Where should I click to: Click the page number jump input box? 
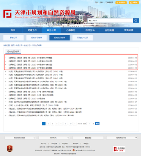(x=89, y=124)
